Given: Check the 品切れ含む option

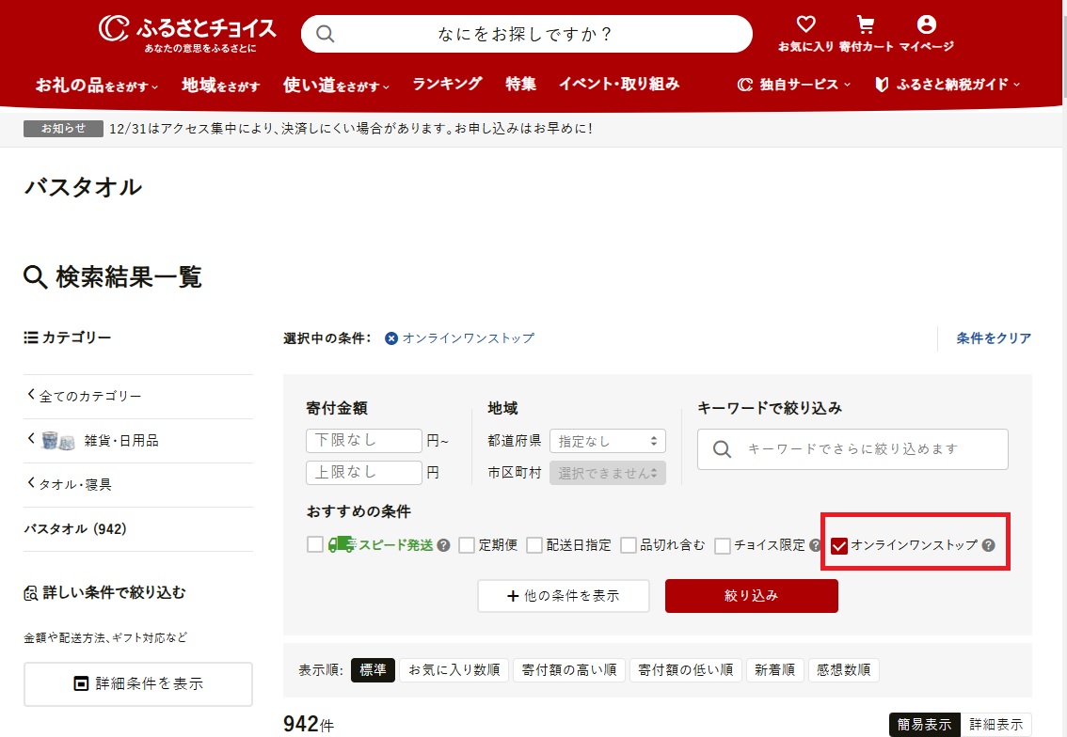Looking at the screenshot, I should click(x=628, y=544).
